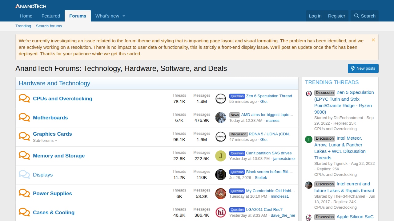Open Black screen before BitLocker thread
The width and height of the screenshot is (394, 221).
[270, 172]
